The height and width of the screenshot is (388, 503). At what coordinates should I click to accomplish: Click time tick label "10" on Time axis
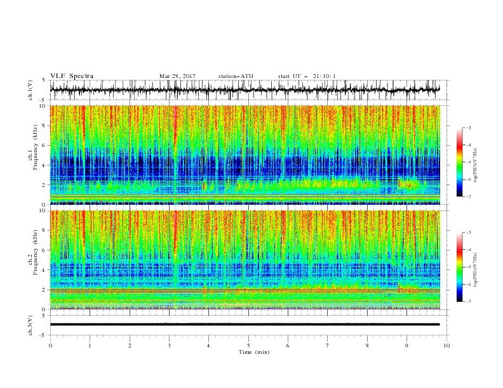[446, 346]
